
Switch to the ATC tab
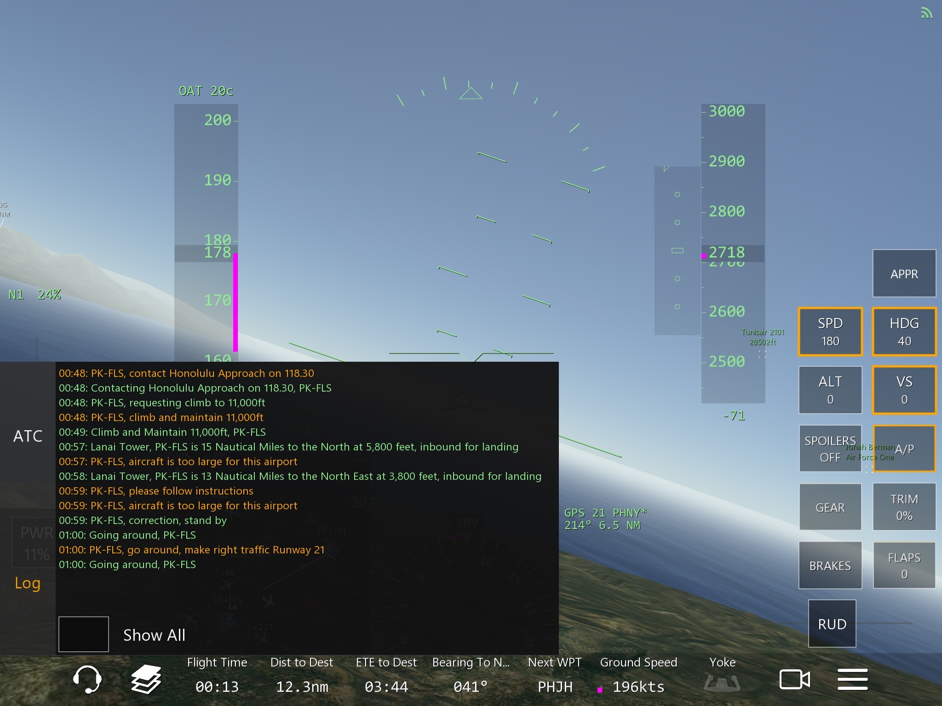28,436
